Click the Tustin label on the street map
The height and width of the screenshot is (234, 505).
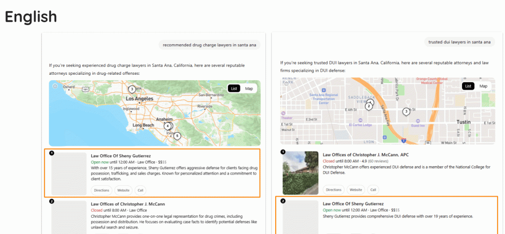(x=464, y=122)
